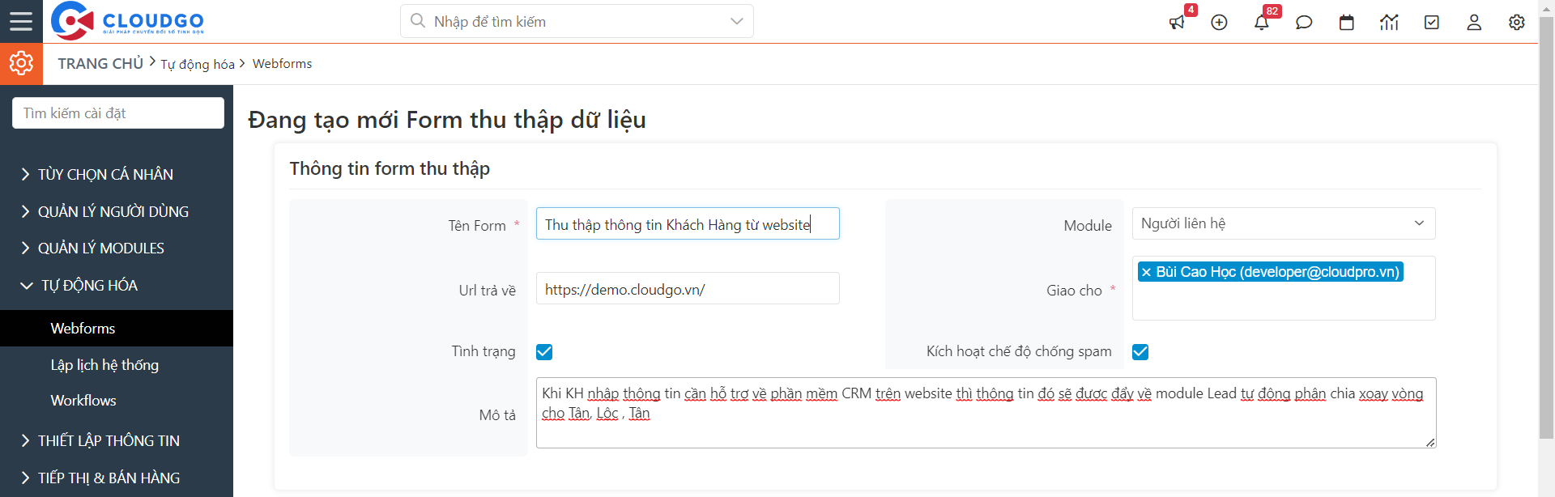Open the chat bubble icon

click(x=1304, y=23)
